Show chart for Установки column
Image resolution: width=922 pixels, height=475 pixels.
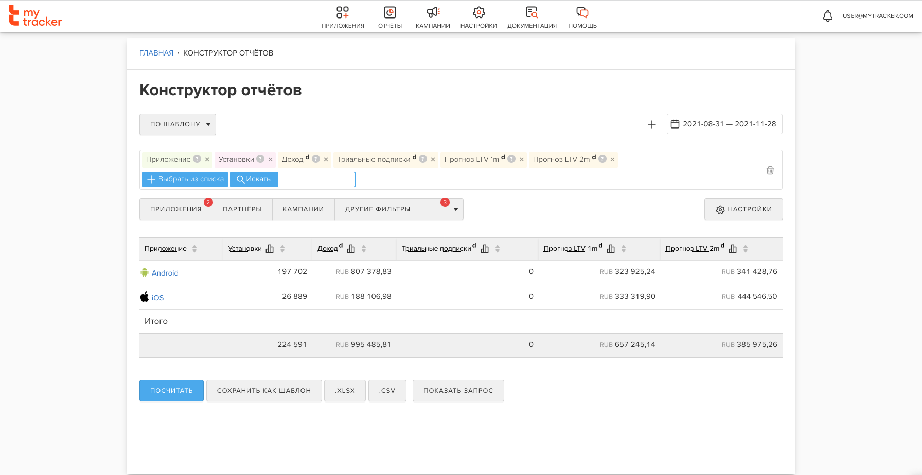pos(270,249)
